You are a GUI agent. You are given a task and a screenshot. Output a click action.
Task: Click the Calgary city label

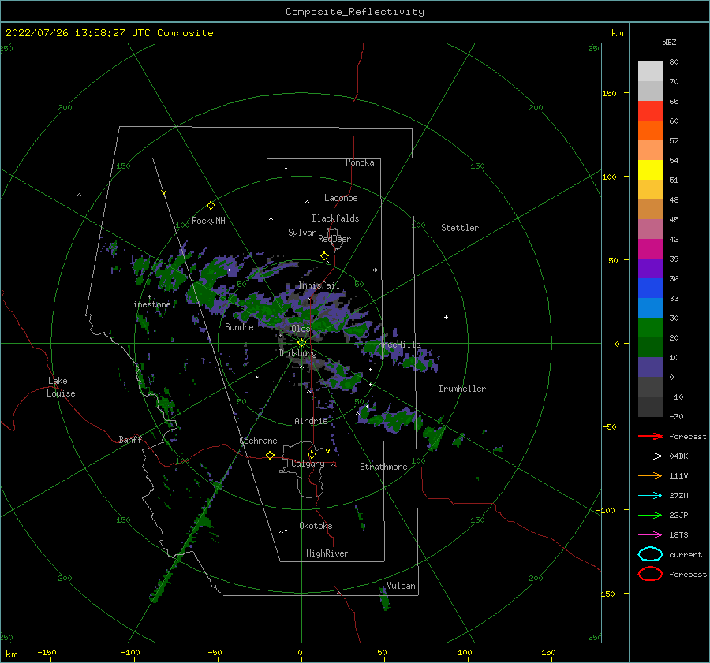point(308,464)
